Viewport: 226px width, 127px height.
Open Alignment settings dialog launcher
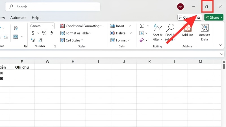click(x=25, y=46)
